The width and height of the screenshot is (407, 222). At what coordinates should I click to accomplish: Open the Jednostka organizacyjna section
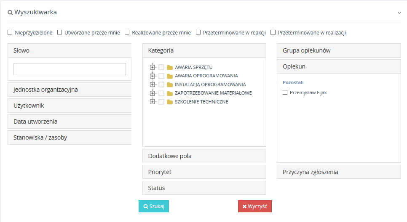[70, 90]
